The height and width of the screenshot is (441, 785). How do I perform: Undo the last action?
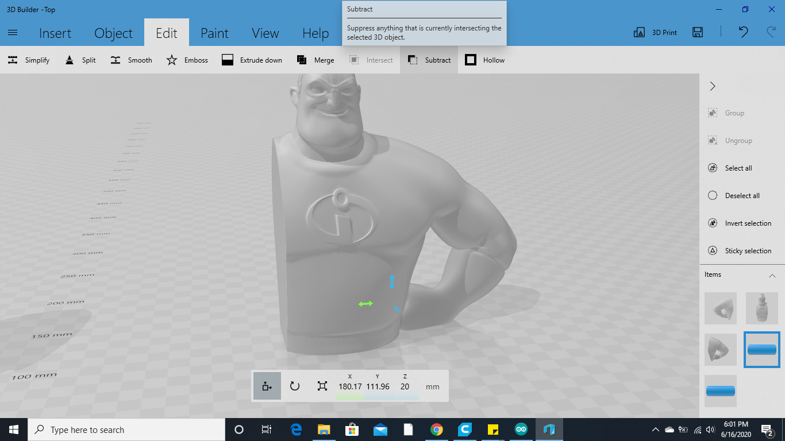(x=742, y=33)
